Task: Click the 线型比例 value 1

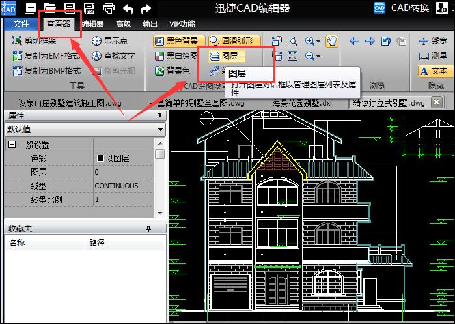Action: coord(124,199)
